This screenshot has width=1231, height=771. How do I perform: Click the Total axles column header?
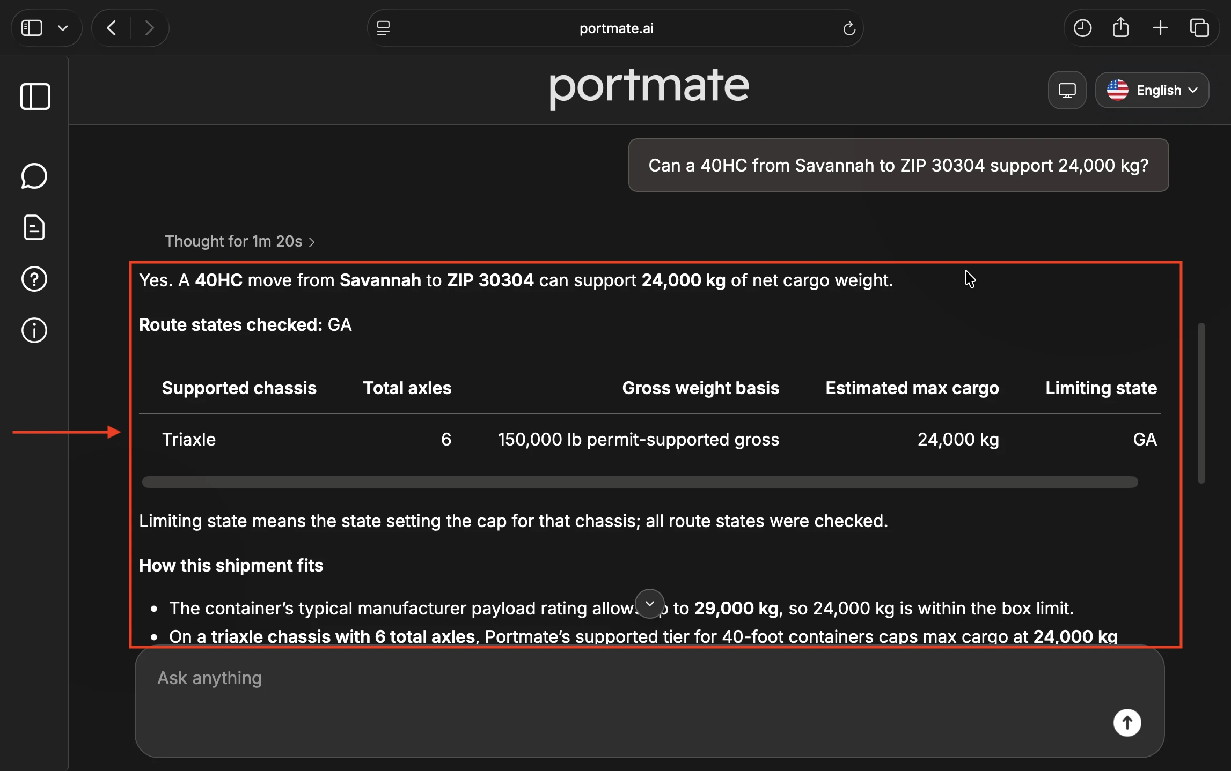(x=407, y=388)
